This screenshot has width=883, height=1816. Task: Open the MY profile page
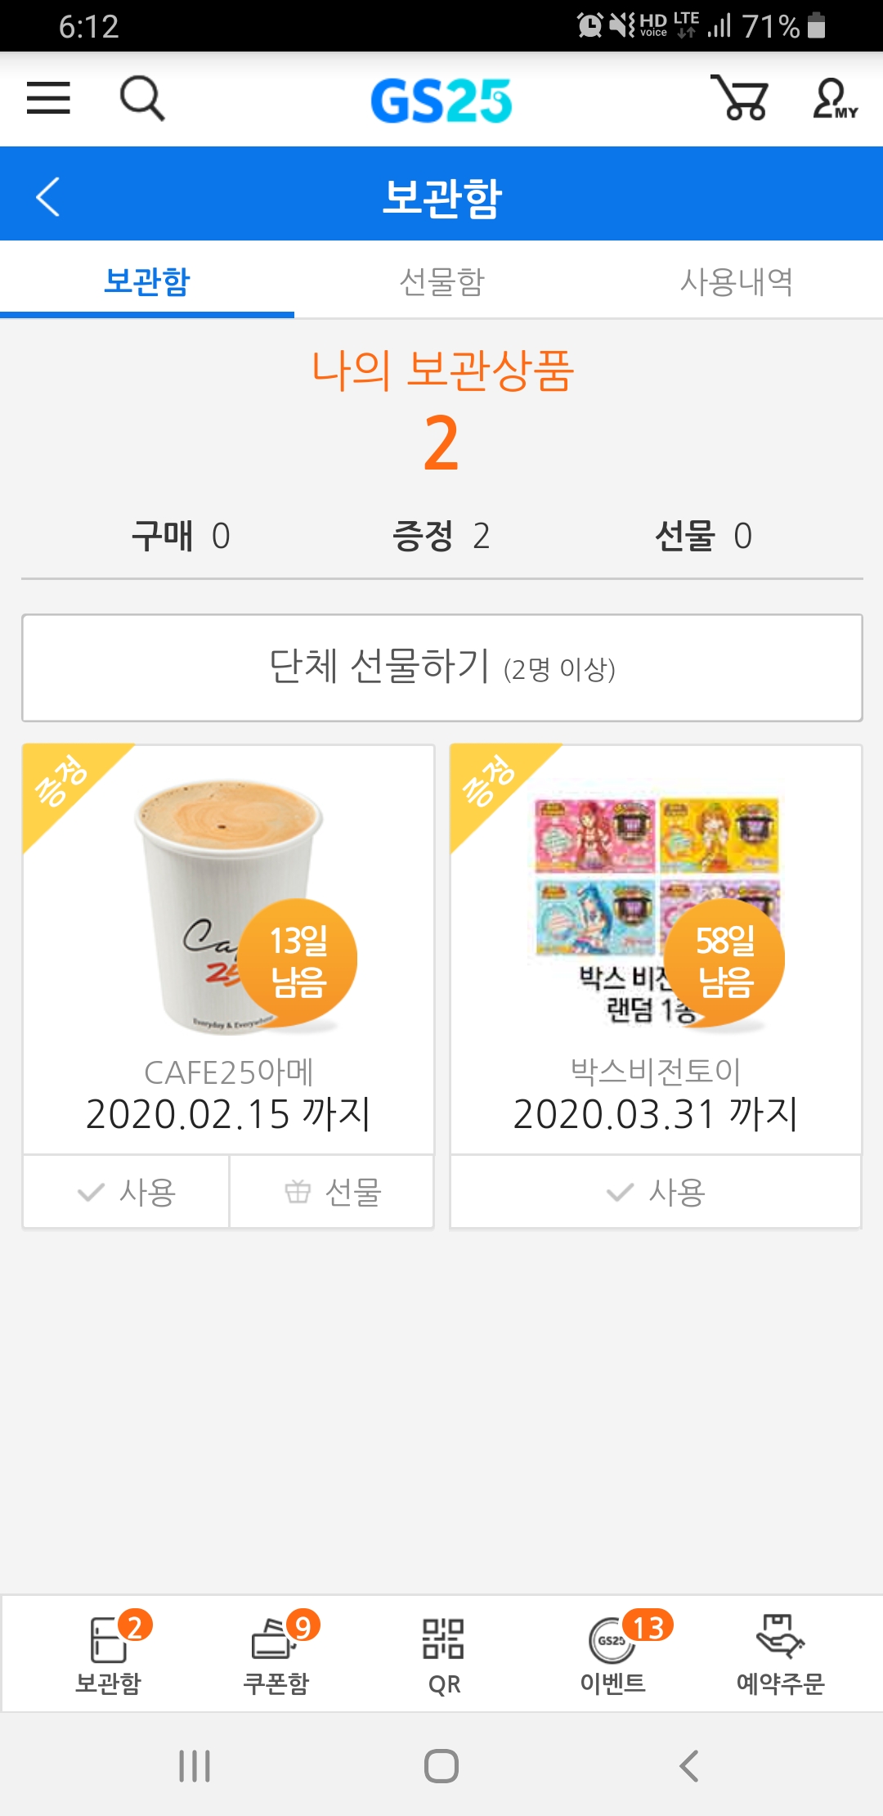[834, 99]
